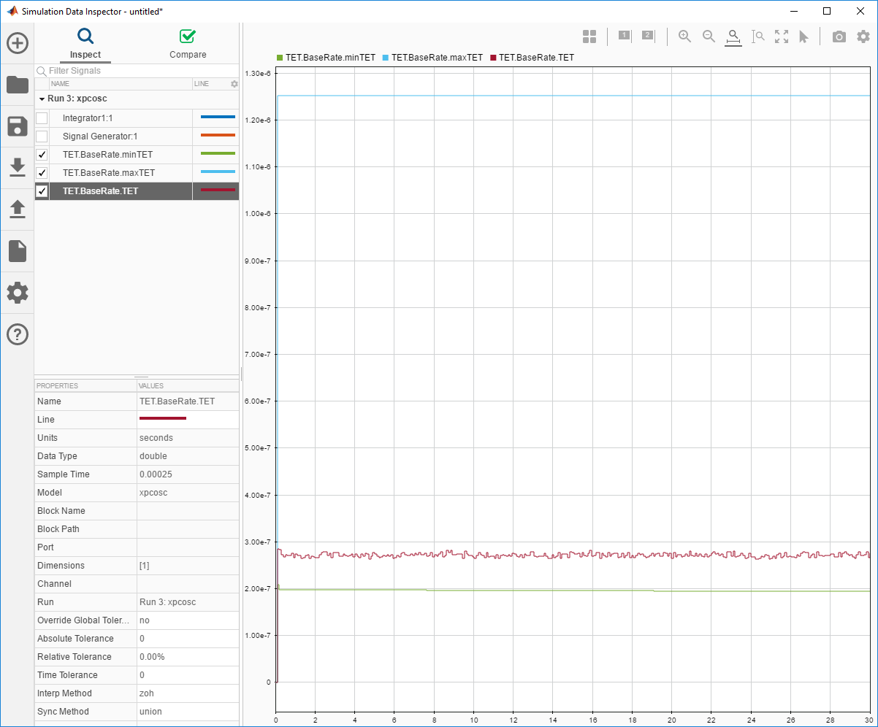Click the import data download icon
Viewport: 878px width, 727px height.
(x=18, y=168)
